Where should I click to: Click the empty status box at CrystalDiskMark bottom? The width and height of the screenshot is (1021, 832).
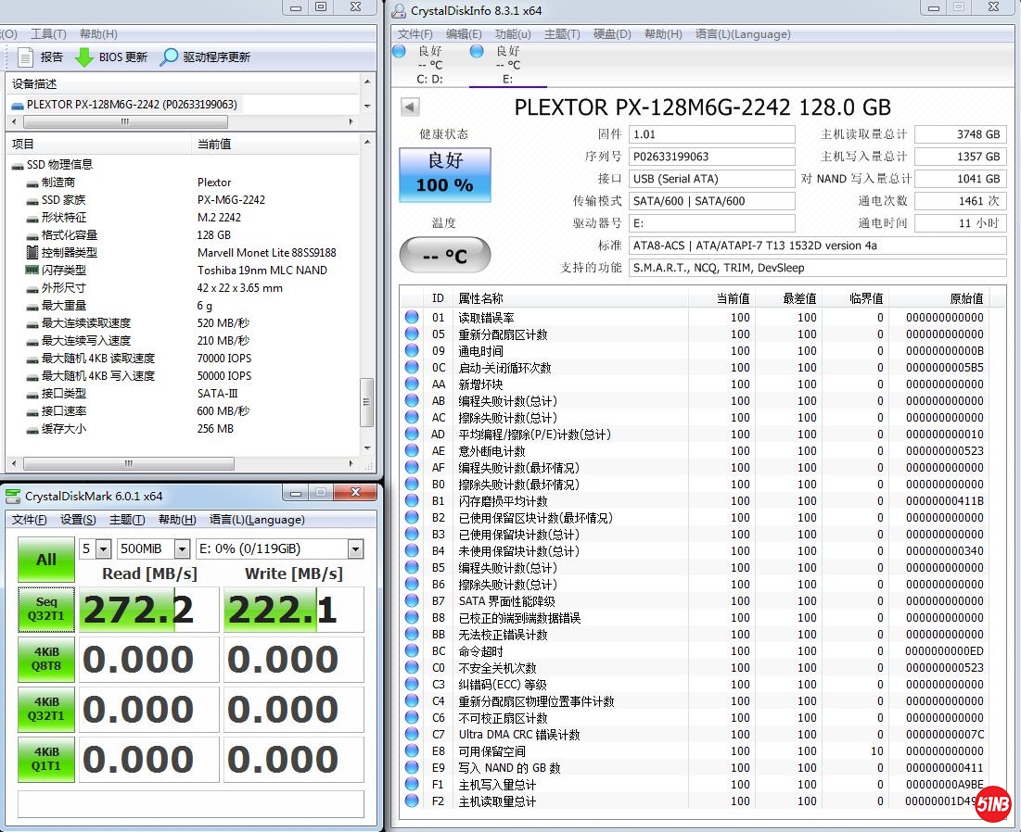191,803
